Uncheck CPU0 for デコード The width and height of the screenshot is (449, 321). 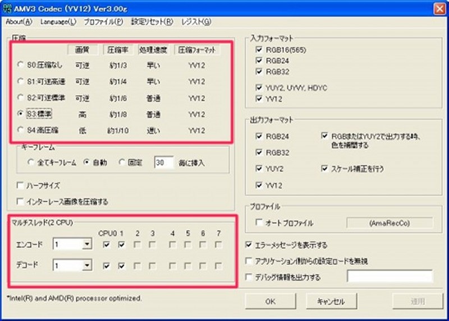(x=106, y=266)
